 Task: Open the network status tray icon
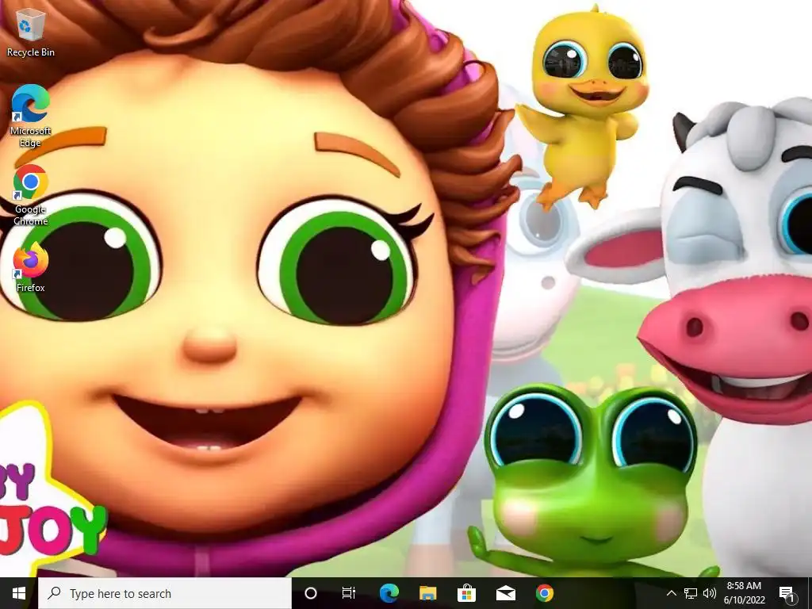coord(691,593)
